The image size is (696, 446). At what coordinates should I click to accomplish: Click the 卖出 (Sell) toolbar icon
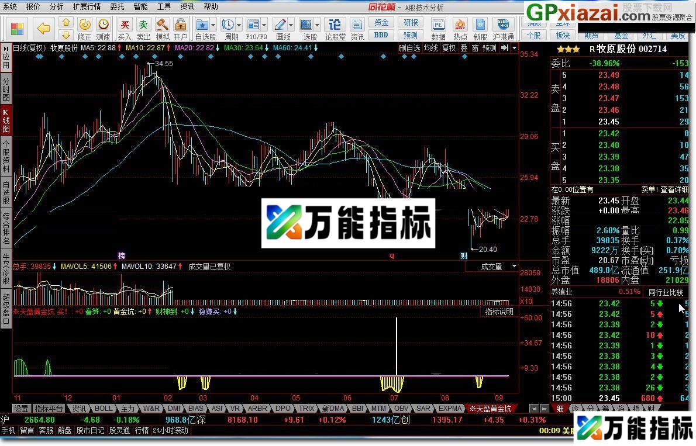click(143, 25)
